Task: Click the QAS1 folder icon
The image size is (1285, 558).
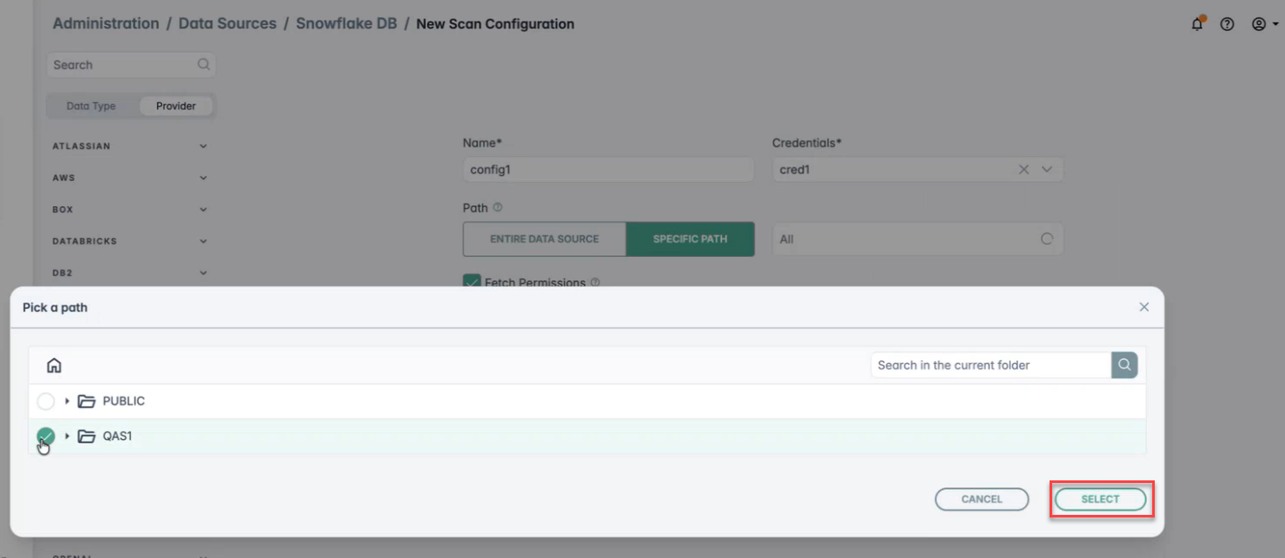Action: pyautogui.click(x=86, y=436)
